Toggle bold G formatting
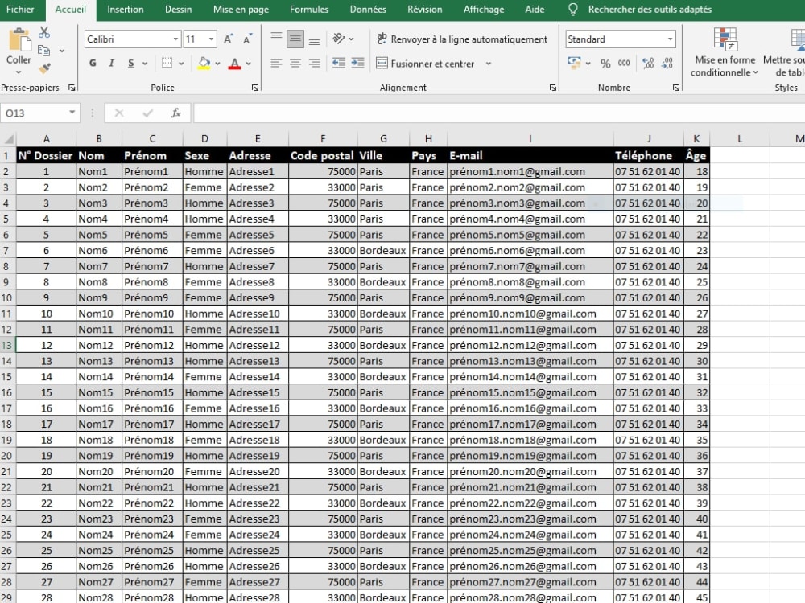Screen dimensions: 805x603 [x=93, y=63]
